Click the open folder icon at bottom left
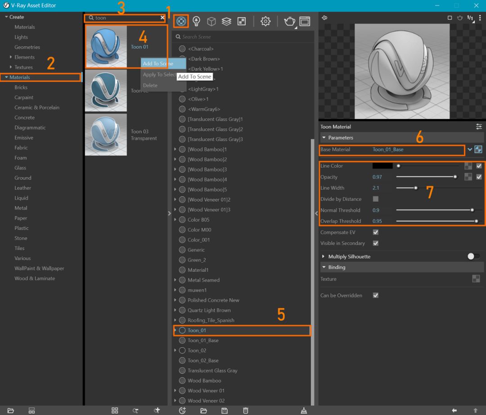Image resolution: width=486 pixels, height=415 pixels. [x=10, y=410]
